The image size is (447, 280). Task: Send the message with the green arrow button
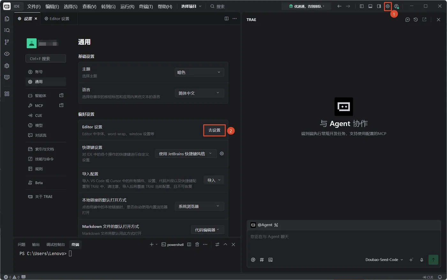click(x=433, y=260)
